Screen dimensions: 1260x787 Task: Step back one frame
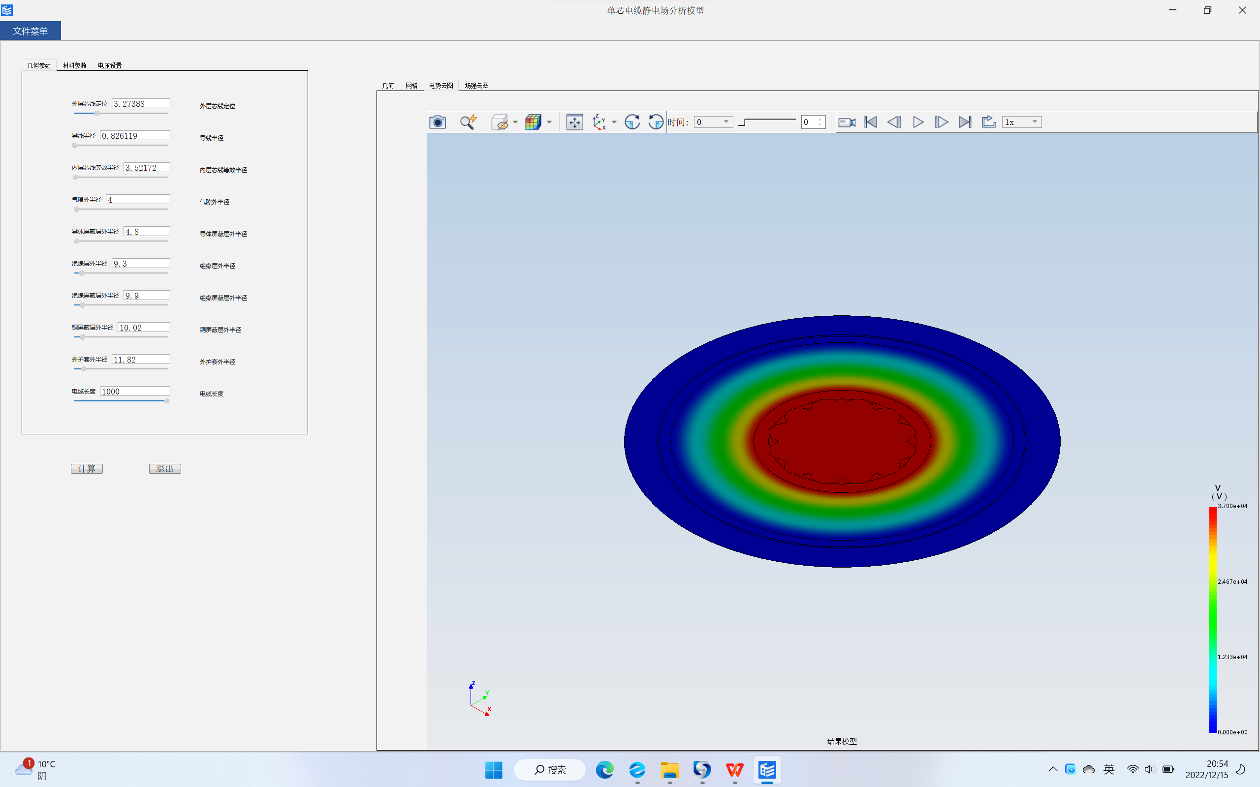[894, 122]
